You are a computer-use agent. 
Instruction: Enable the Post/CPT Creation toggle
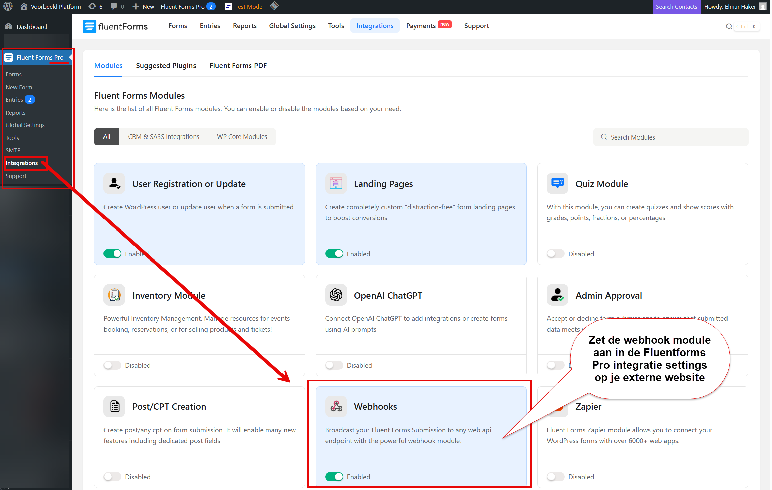pos(112,477)
